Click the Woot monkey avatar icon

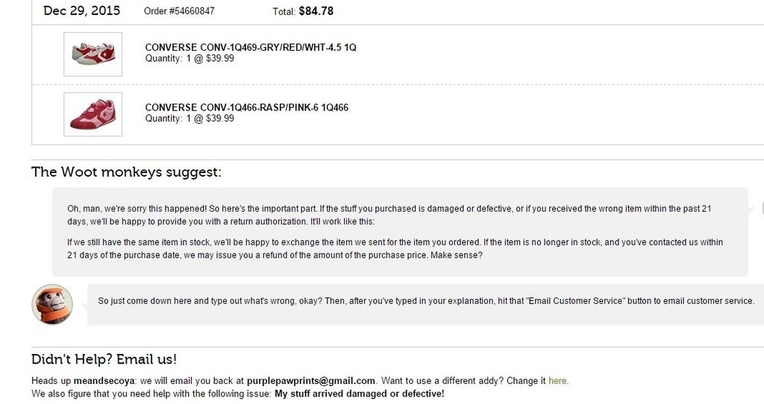click(x=52, y=304)
